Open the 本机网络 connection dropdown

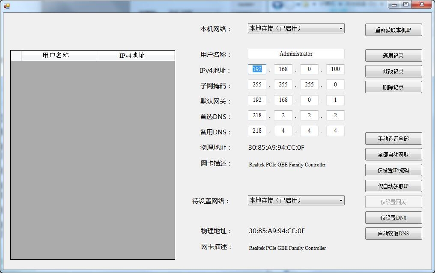pyautogui.click(x=296, y=28)
